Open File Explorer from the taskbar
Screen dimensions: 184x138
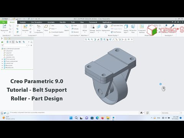108,118
